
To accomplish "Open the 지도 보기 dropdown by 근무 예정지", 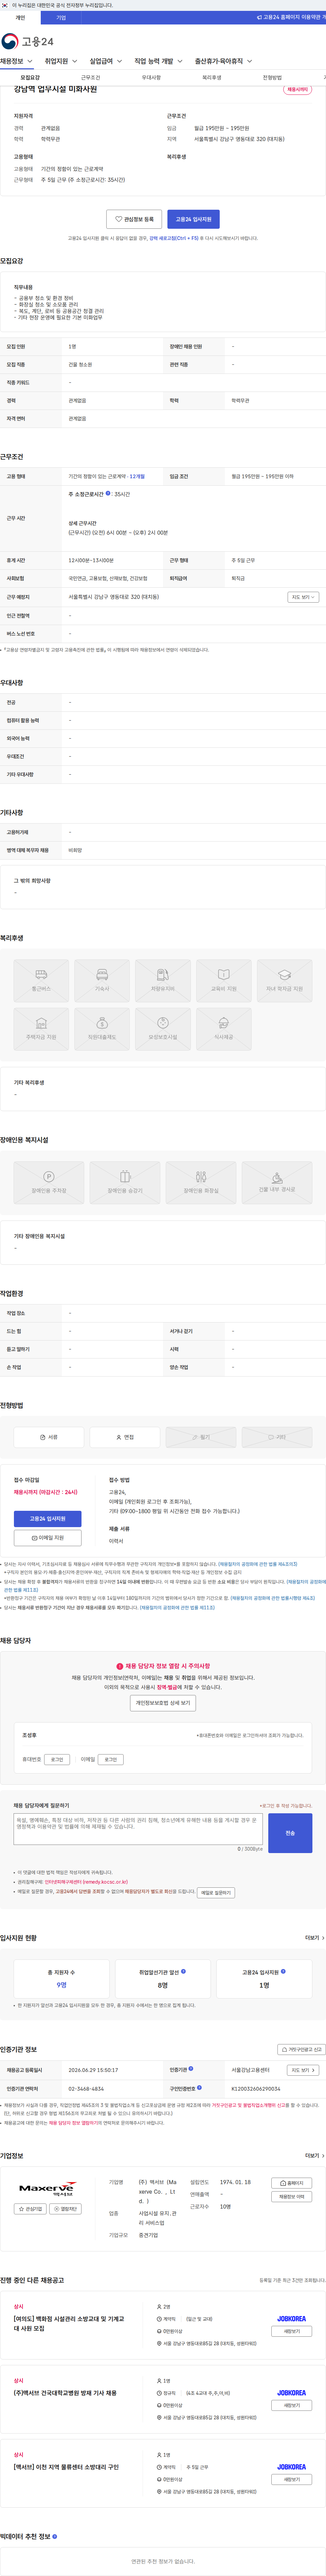I will [x=303, y=597].
